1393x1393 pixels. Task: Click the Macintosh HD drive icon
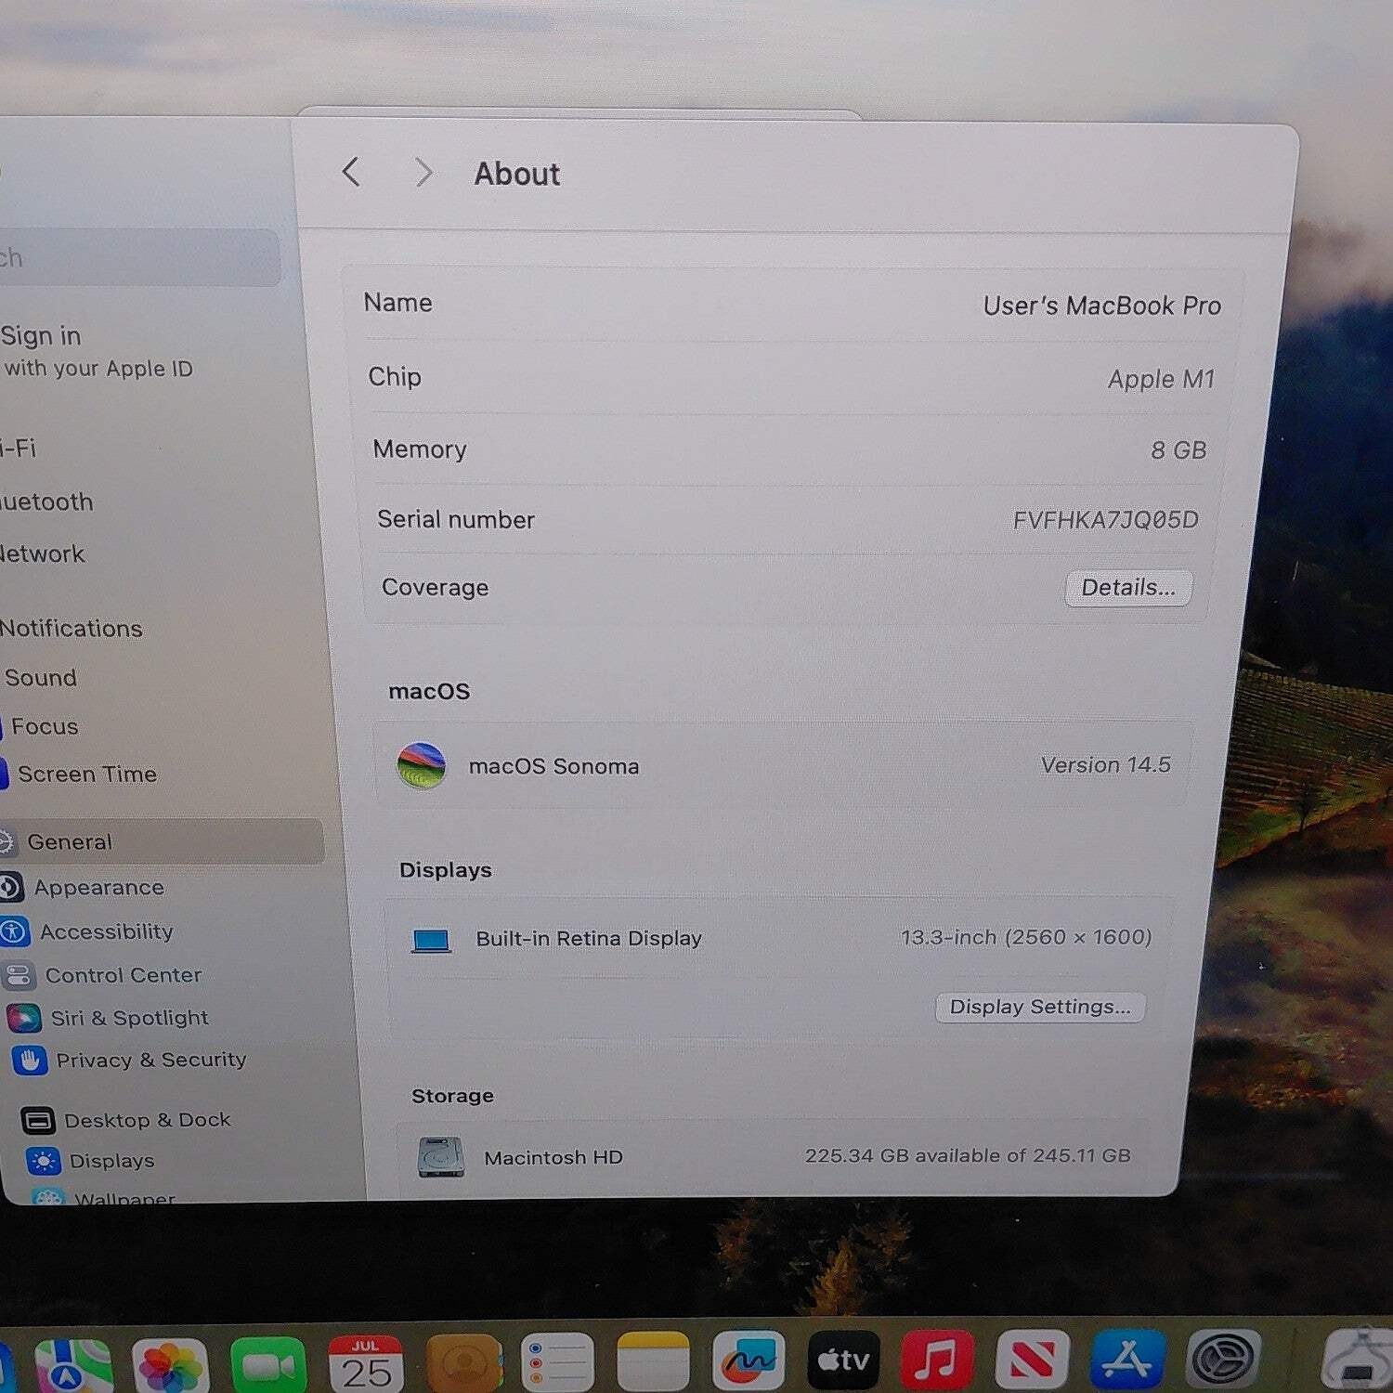(x=440, y=1157)
